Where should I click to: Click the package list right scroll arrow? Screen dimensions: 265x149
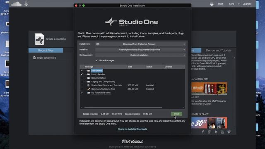183,108
